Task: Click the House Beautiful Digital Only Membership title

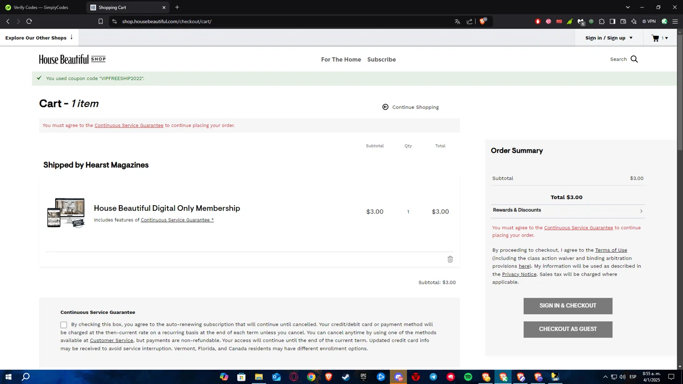Action: (167, 208)
